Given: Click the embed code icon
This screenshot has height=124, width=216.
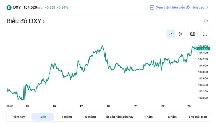Looking at the screenshot, I should tap(206, 21).
